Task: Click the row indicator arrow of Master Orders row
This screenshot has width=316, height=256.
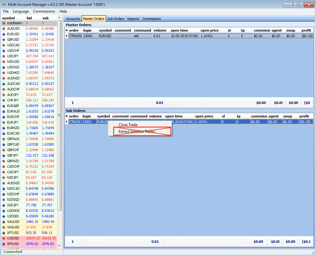Action: pos(67,36)
